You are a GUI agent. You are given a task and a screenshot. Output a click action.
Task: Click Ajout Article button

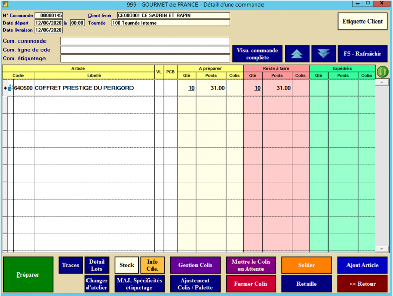click(x=362, y=265)
